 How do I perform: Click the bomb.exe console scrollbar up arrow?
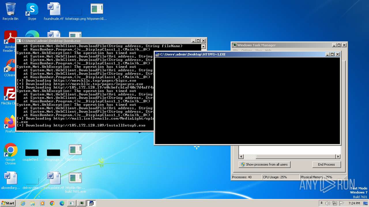[203, 47]
